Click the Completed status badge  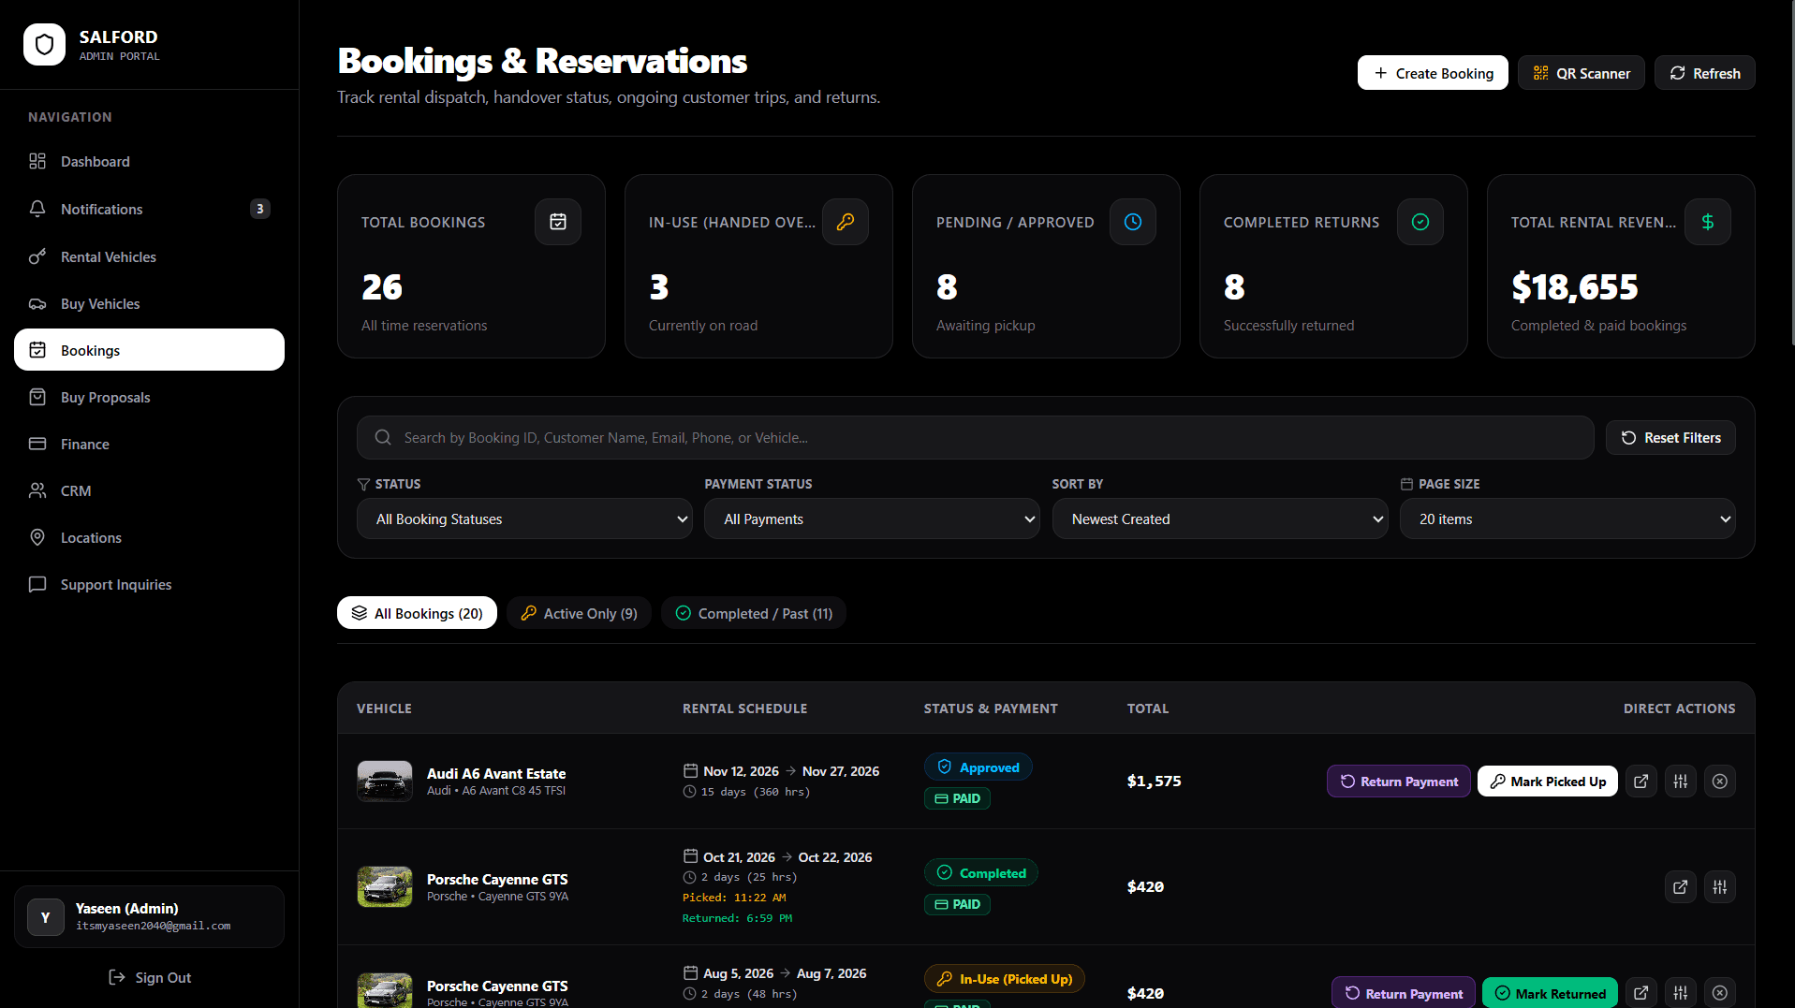[x=981, y=873]
